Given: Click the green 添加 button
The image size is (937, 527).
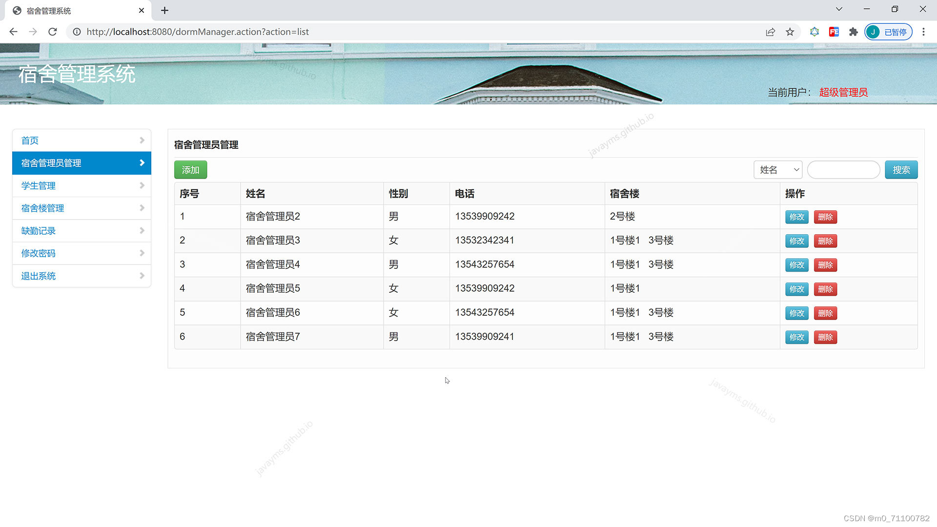Looking at the screenshot, I should (x=190, y=170).
